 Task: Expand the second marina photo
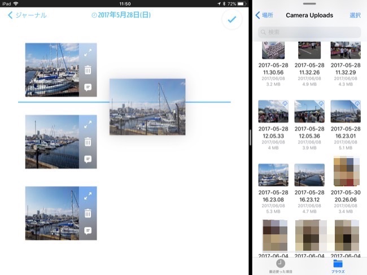coord(88,124)
